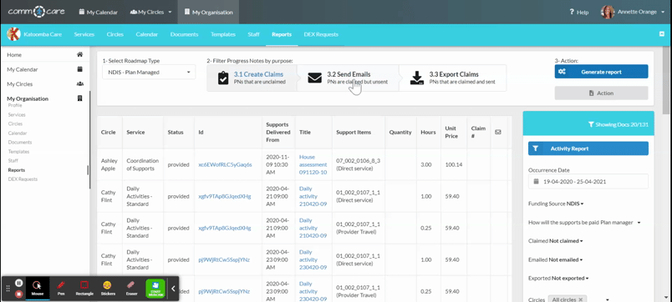Image resolution: width=672 pixels, height=302 pixels.
Task: Select the 3.2 Send Emails envelope step
Action: pyautogui.click(x=348, y=78)
